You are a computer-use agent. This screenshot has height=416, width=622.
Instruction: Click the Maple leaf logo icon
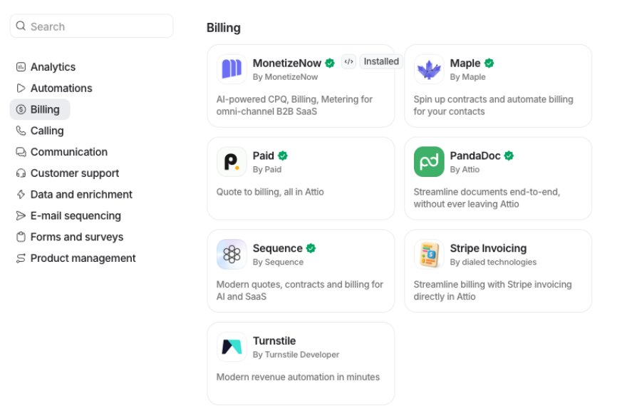click(x=429, y=69)
